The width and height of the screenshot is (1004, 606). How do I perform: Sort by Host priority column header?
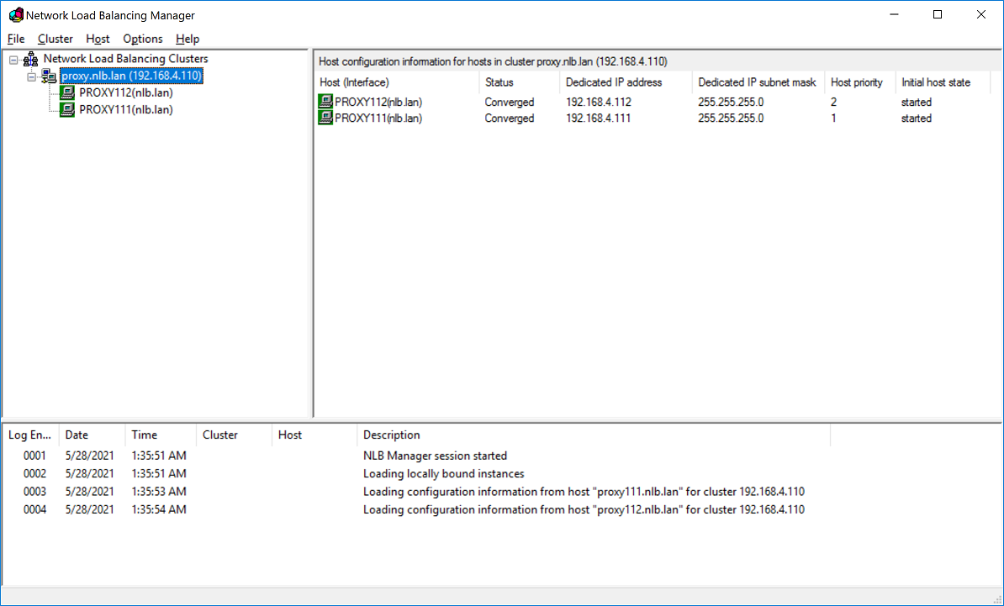coord(860,82)
